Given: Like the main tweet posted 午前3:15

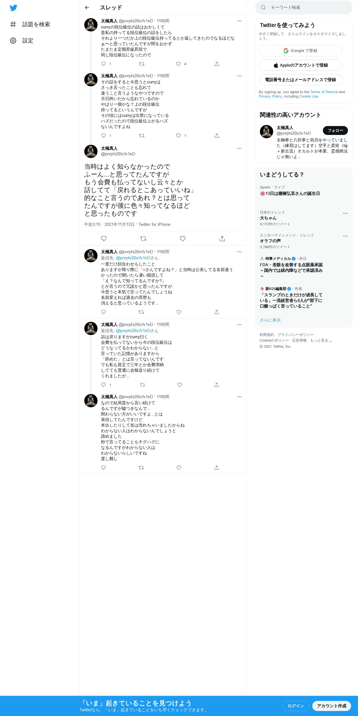Looking at the screenshot, I should [183, 239].
